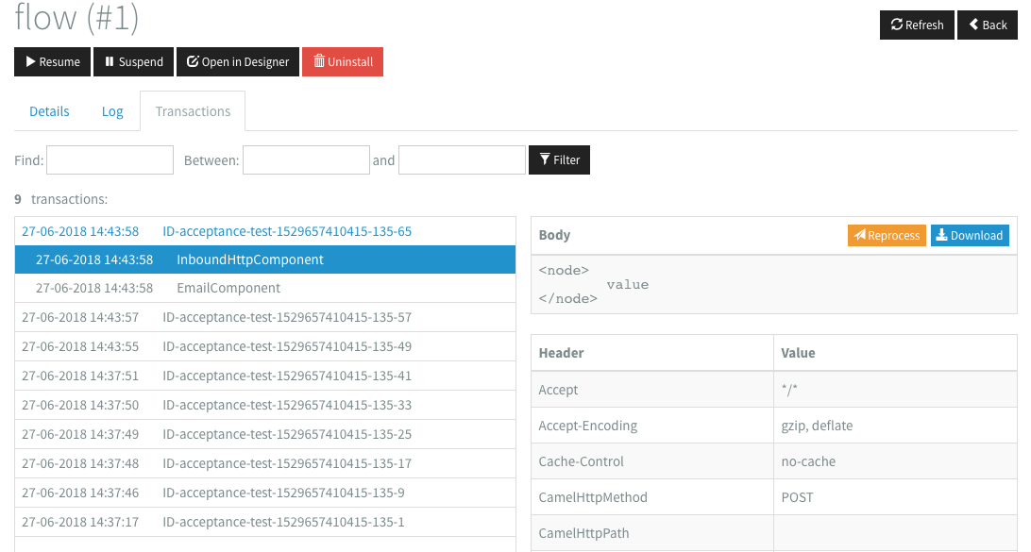Screen dimensions: 1031x552
Task: Switch to the Log tab
Action: 112,111
